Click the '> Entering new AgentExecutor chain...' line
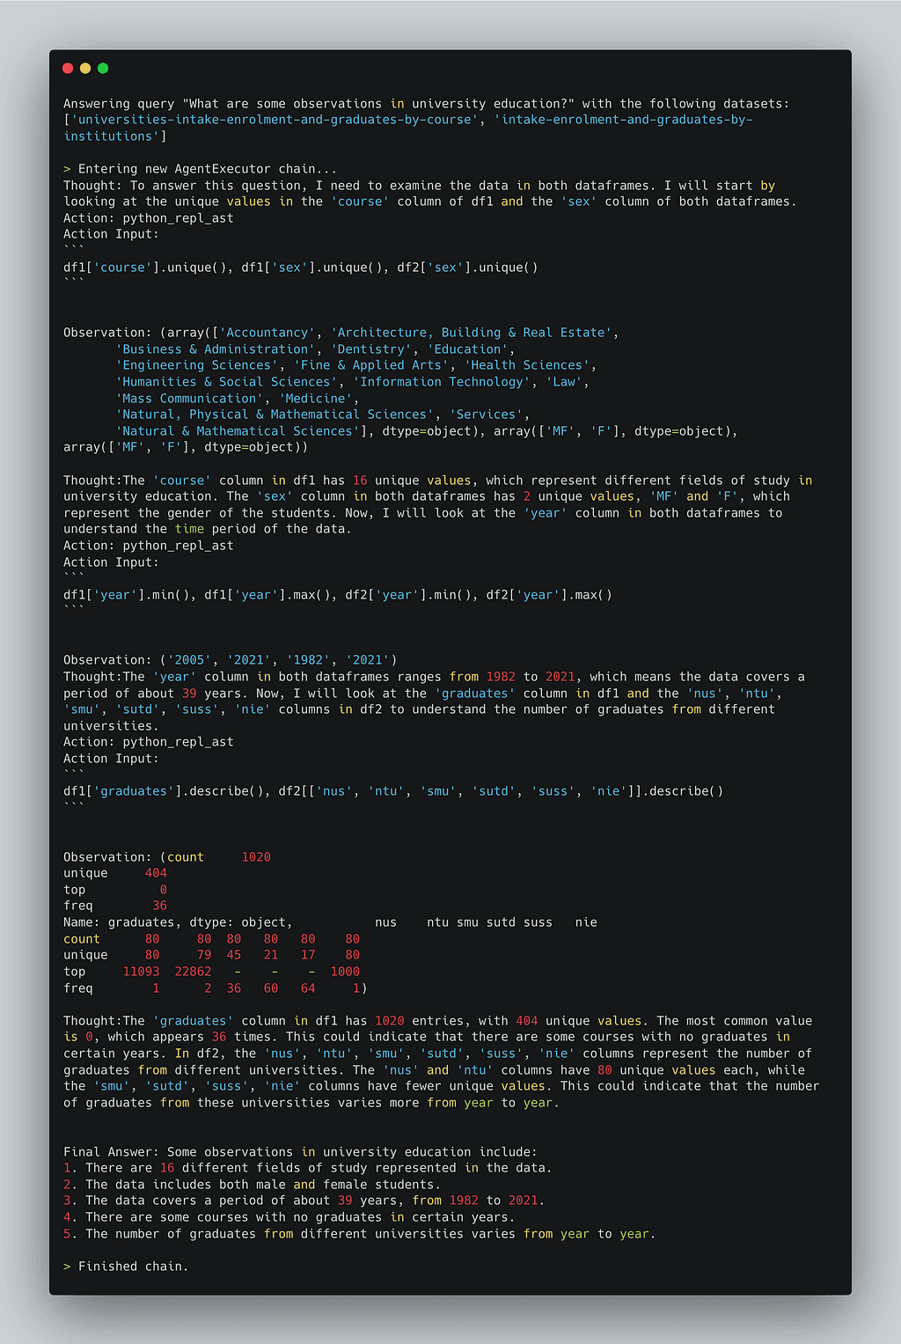 tap(200, 169)
